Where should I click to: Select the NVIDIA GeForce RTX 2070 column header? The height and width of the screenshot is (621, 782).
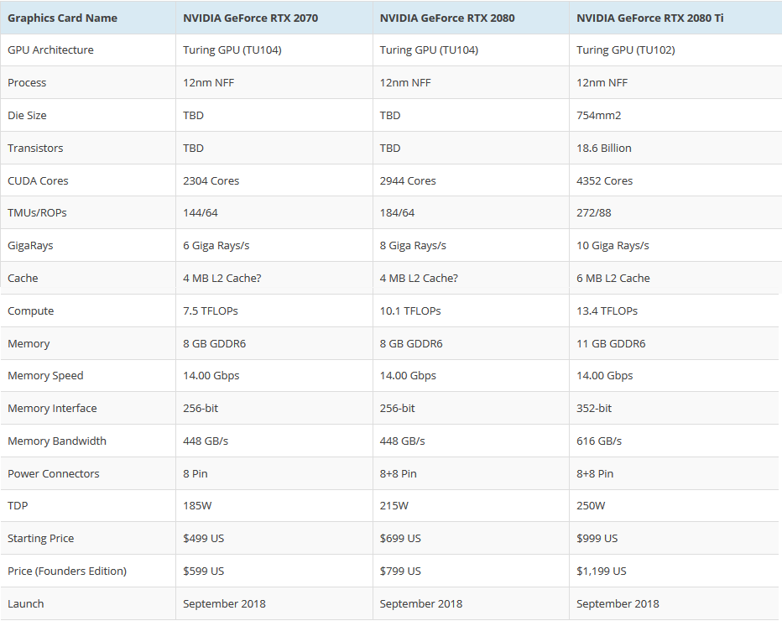(250, 18)
